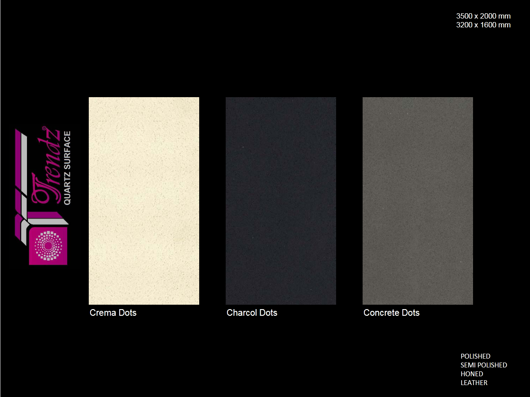The width and height of the screenshot is (530, 397).
Task: Select the LEATHER finish option
Action: (474, 383)
